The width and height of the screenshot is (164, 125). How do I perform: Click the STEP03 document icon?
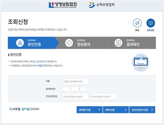coord(118,43)
